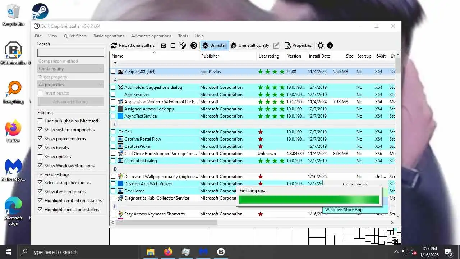Open the Everything search desktop shortcut
Image resolution: width=460 pixels, height=259 pixels.
pos(13,93)
